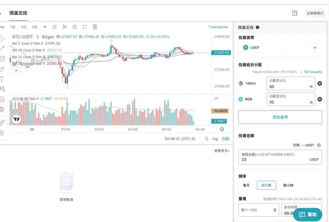This screenshot has height=222, width=329.
Task: Enter chart fullscreen mode
Action: click(85, 27)
